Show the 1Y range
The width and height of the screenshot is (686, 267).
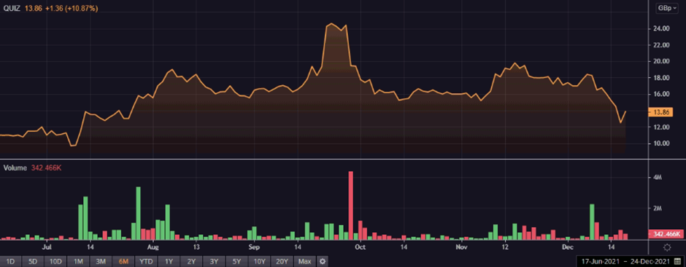click(169, 262)
